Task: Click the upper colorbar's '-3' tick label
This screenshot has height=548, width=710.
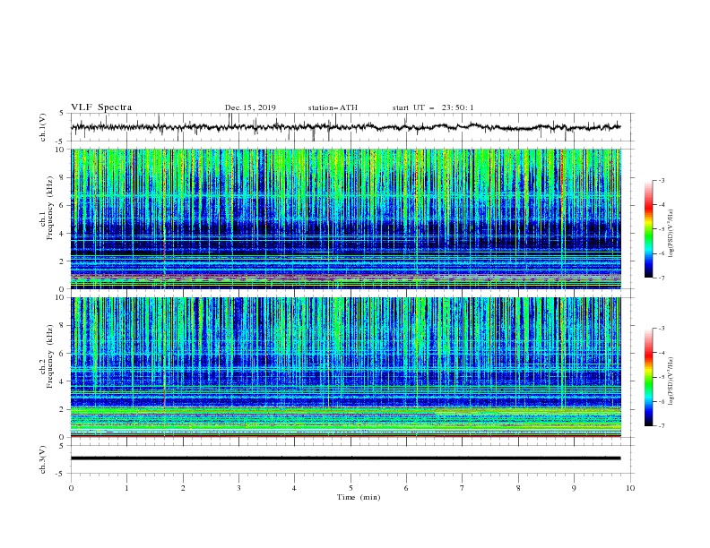Action: pyautogui.click(x=661, y=180)
